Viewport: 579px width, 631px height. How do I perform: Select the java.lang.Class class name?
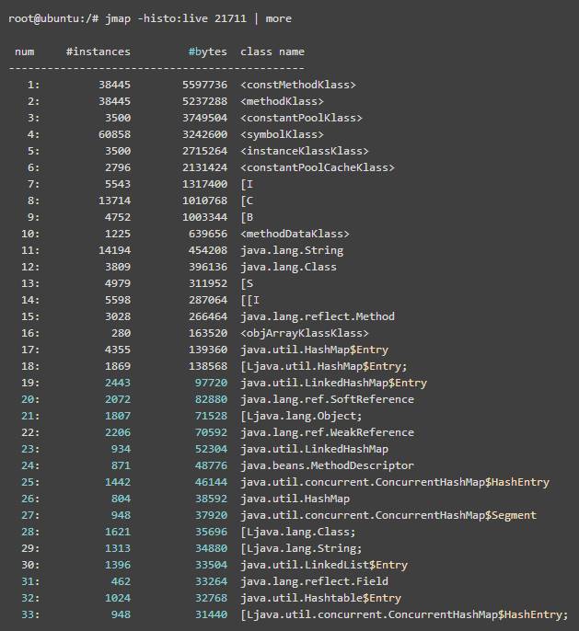click(288, 267)
